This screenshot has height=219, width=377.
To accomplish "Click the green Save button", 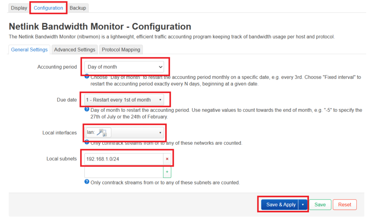I will (320, 205).
